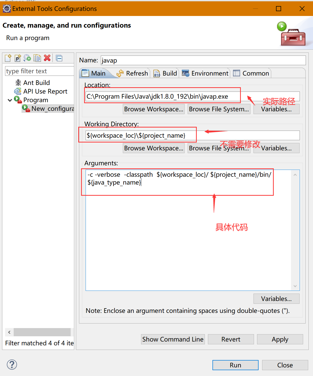Click the type filter text field
The width and height of the screenshot is (313, 376).
(x=40, y=71)
